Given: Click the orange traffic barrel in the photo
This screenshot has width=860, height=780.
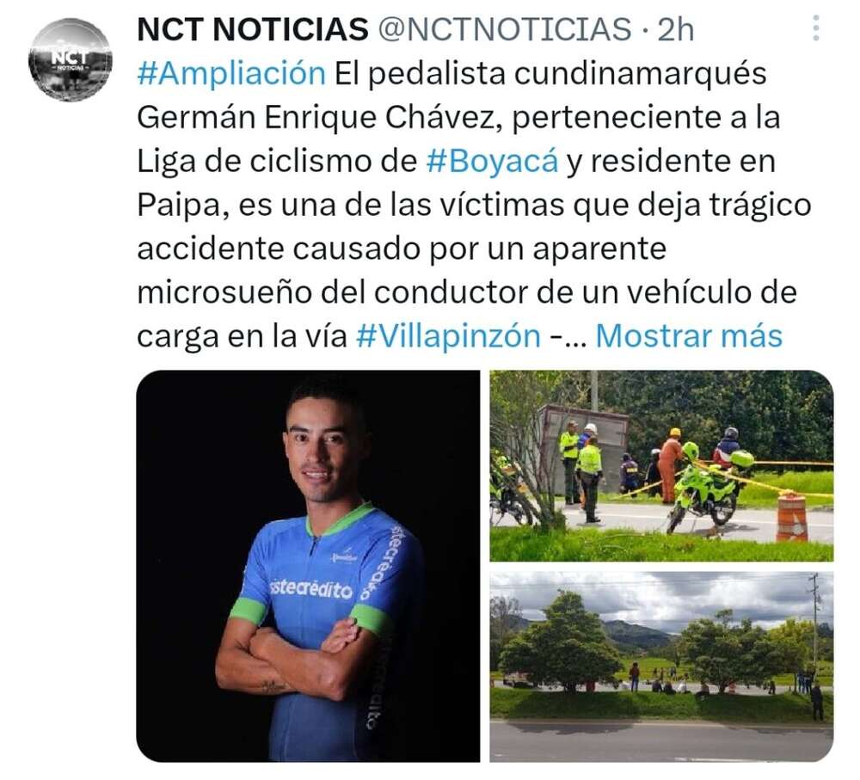Looking at the screenshot, I should (791, 517).
